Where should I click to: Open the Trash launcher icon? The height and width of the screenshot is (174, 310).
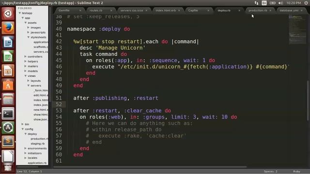pyautogui.click(x=8, y=168)
